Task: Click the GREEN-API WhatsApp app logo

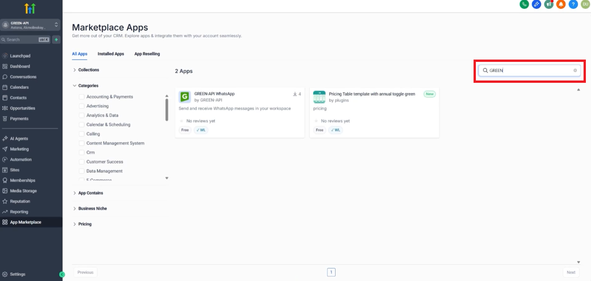Action: [185, 97]
